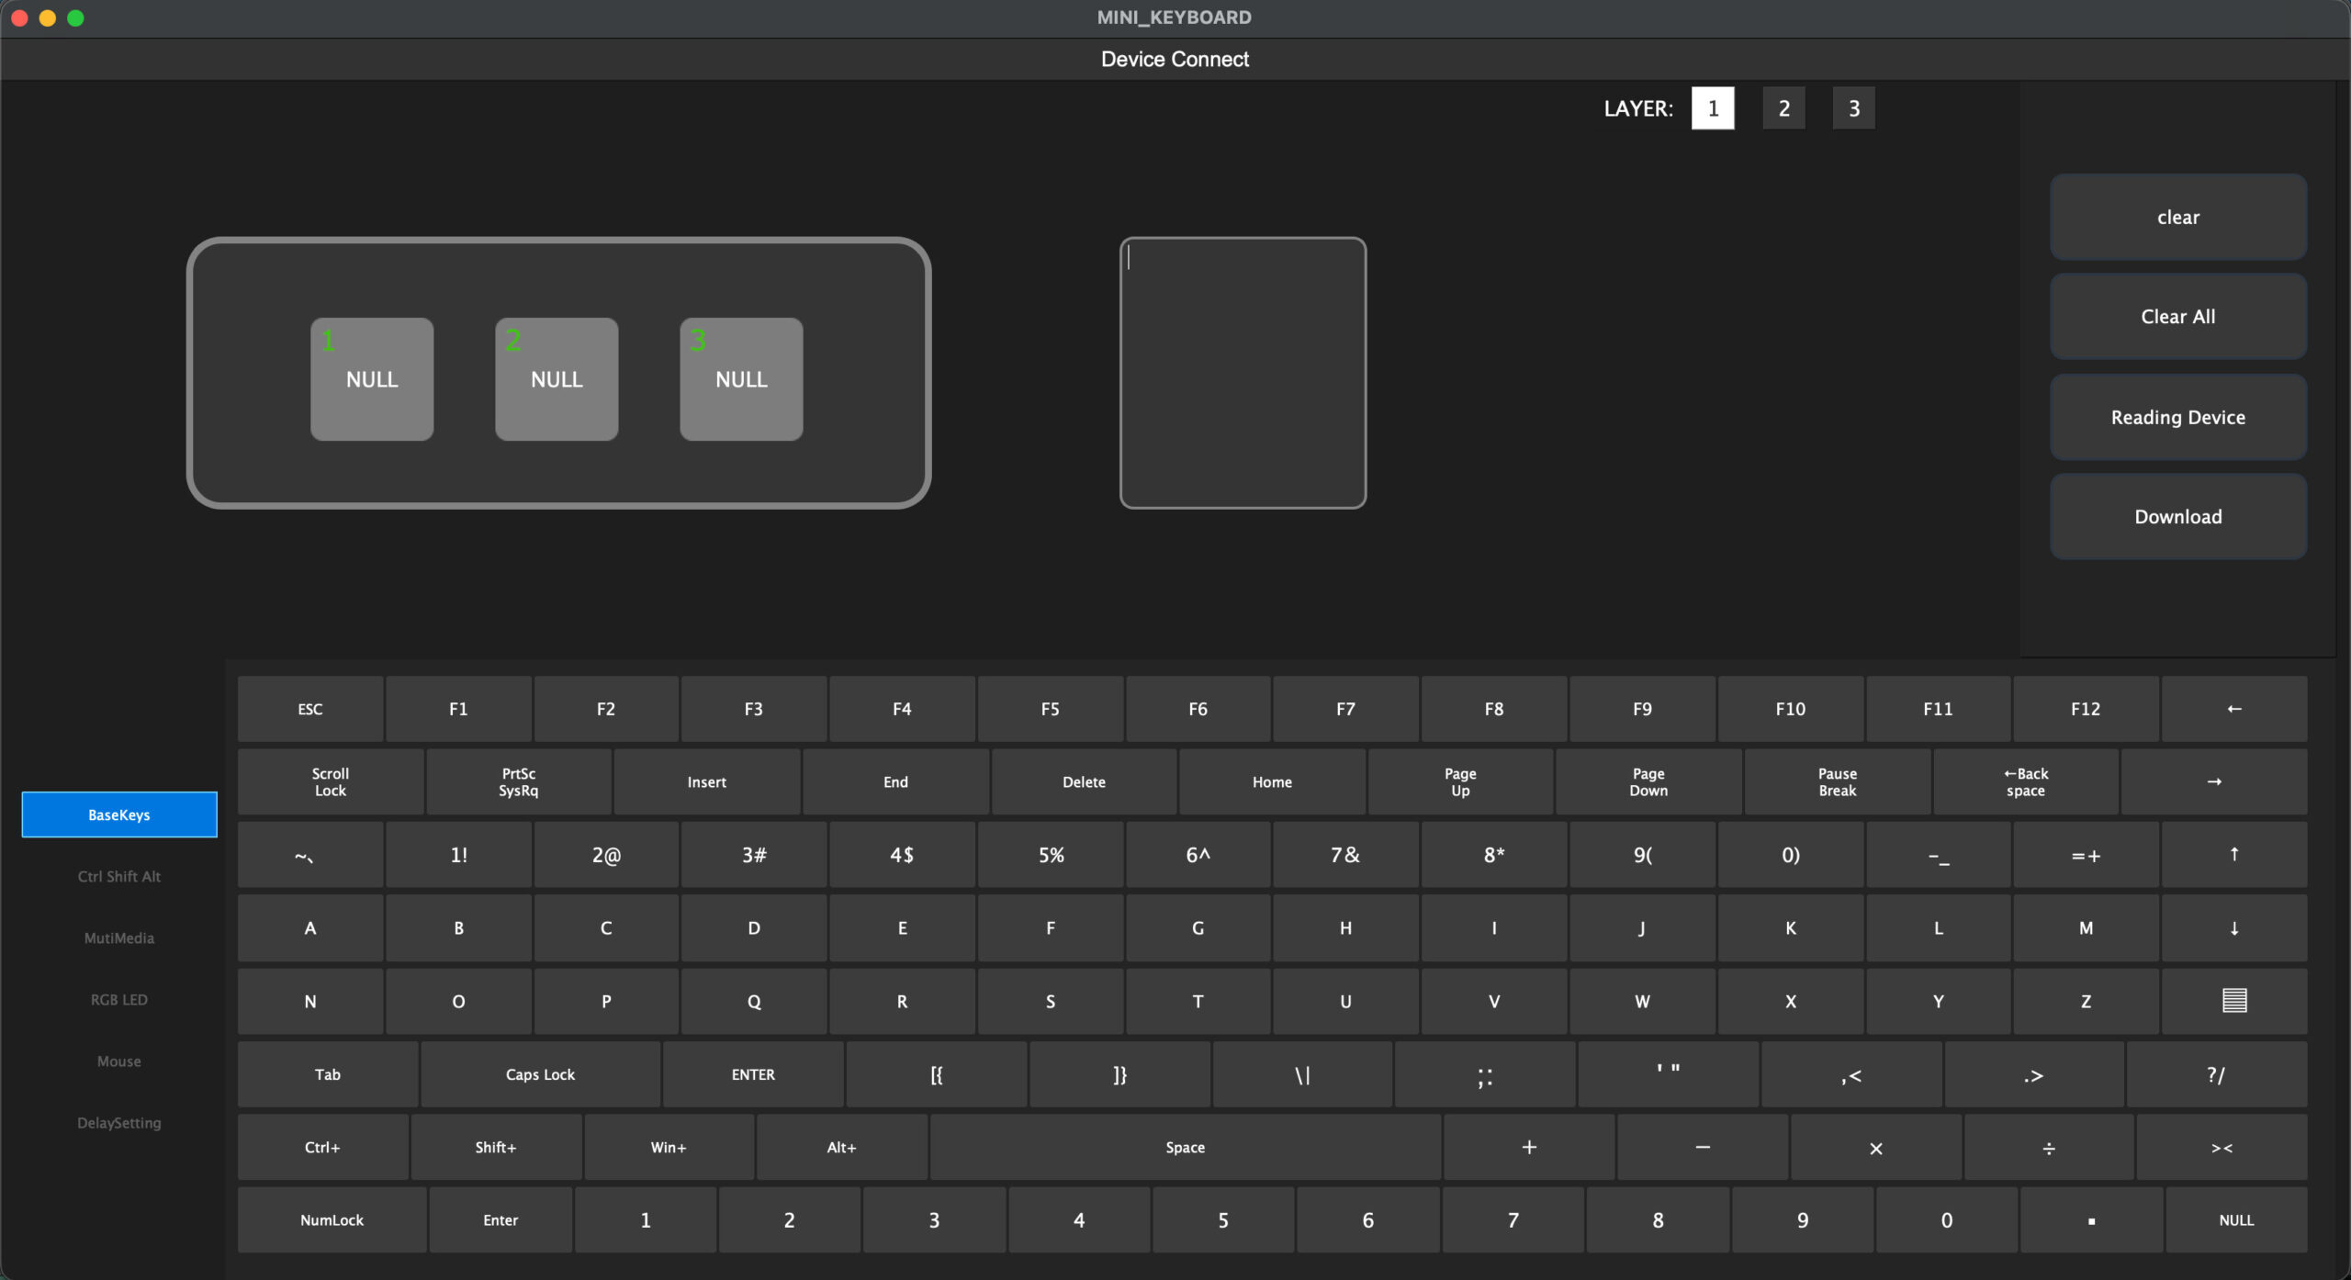Click the divide symbol key
This screenshot has width=2351, height=1280.
click(2048, 1148)
